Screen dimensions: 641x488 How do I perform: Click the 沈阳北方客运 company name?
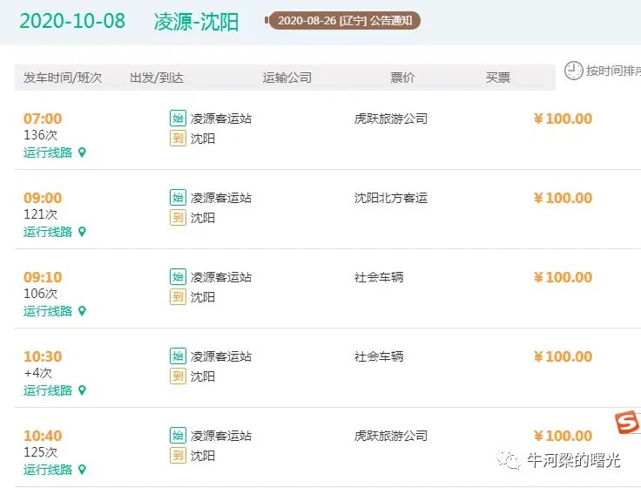(391, 198)
